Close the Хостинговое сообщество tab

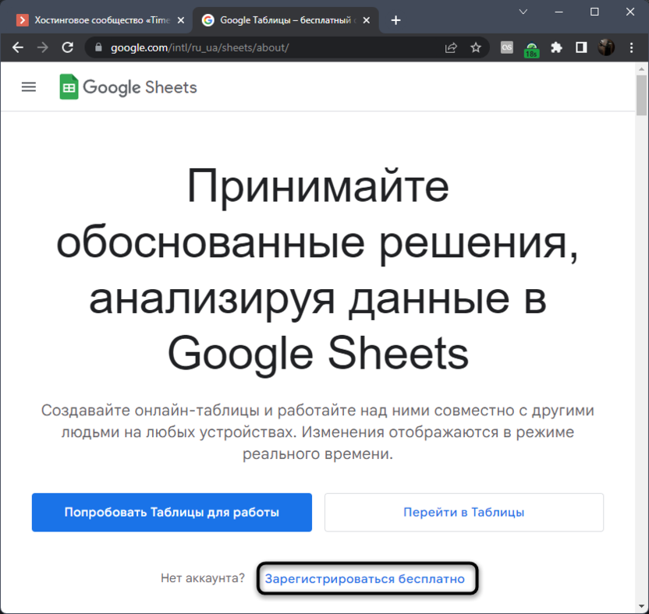pyautogui.click(x=181, y=19)
